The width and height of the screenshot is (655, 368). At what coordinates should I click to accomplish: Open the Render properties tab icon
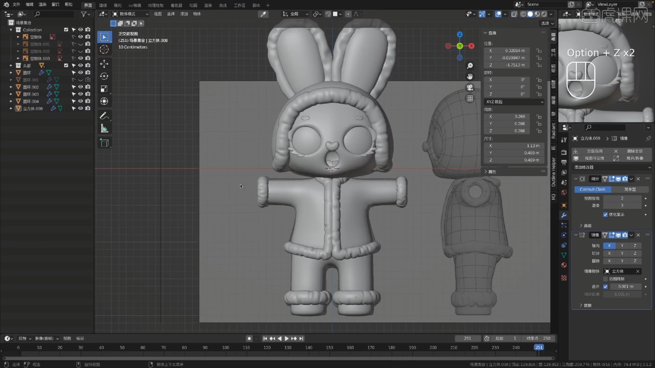(564, 152)
